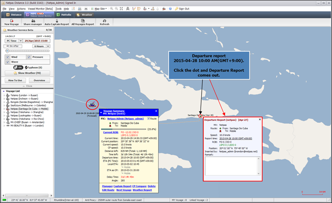332x203 pixels.
Task: Click the Santiago De Cuba departure dot
Action: coord(200,116)
